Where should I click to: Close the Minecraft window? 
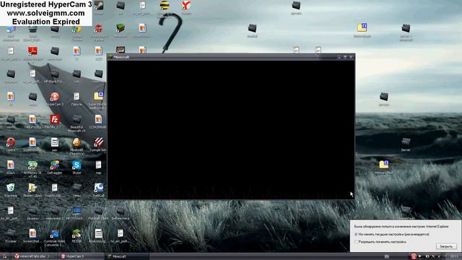(351, 57)
